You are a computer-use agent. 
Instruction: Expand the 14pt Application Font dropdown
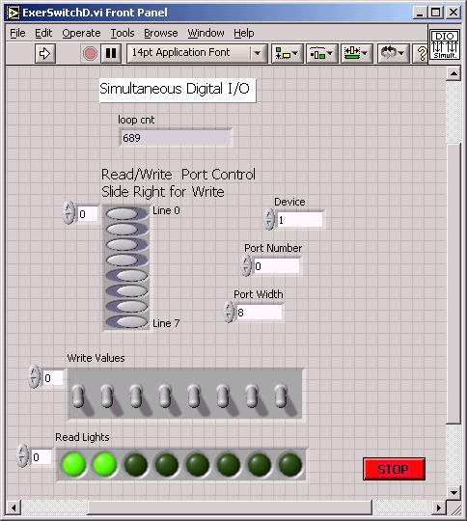point(257,53)
